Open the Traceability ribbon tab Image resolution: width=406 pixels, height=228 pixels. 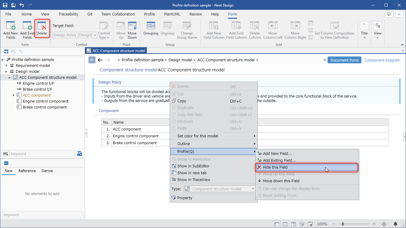point(68,14)
